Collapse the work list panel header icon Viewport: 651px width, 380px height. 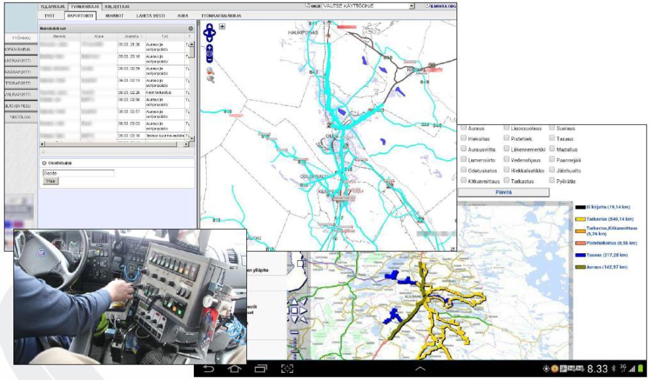point(191,29)
